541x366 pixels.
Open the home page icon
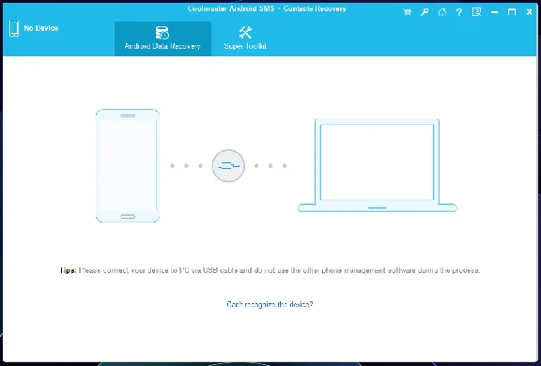click(x=442, y=12)
